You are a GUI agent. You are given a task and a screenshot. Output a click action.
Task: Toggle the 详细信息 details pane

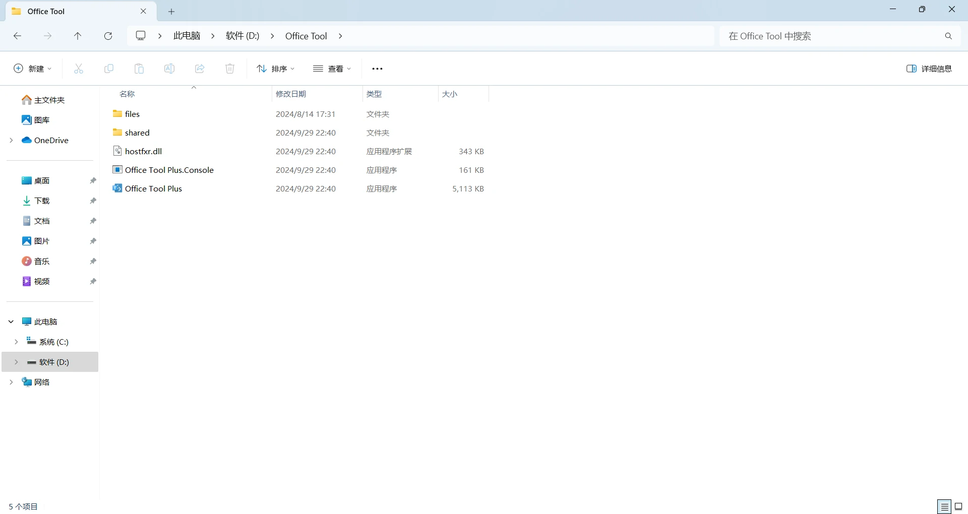click(929, 69)
